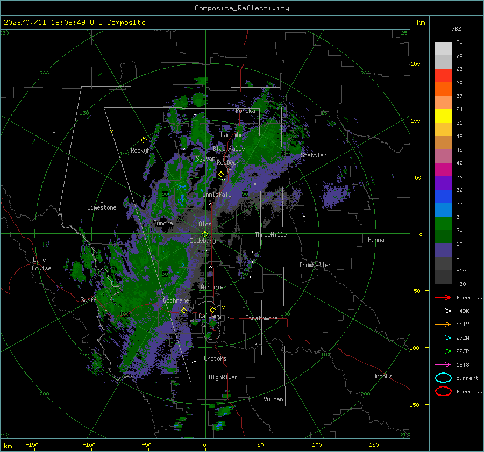Click the Blackfalds label
Viewport: 484px width, 452px height.
pyautogui.click(x=229, y=149)
